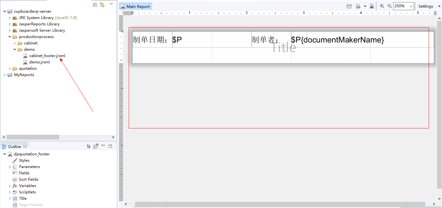442x208 pixels.
Task: Collapse the cupboarderp-server project node
Action: (x=4, y=11)
